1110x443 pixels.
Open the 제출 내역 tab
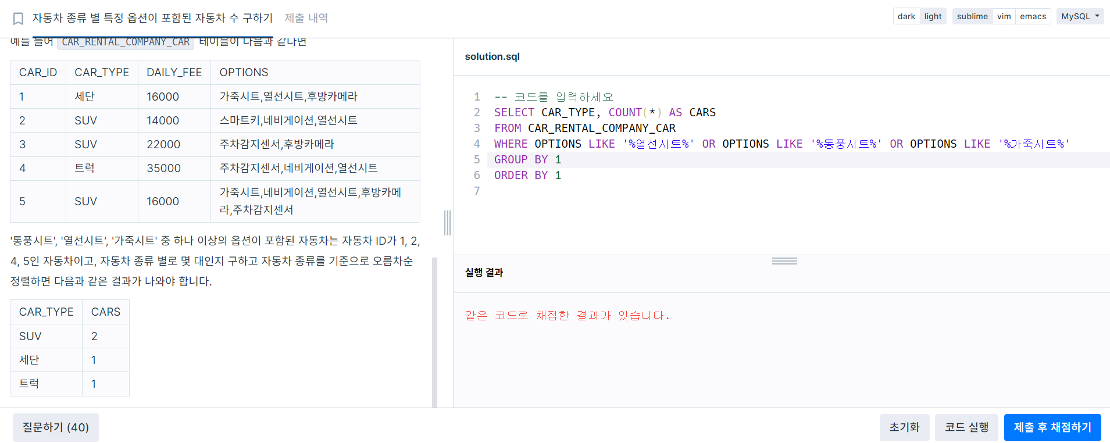306,18
